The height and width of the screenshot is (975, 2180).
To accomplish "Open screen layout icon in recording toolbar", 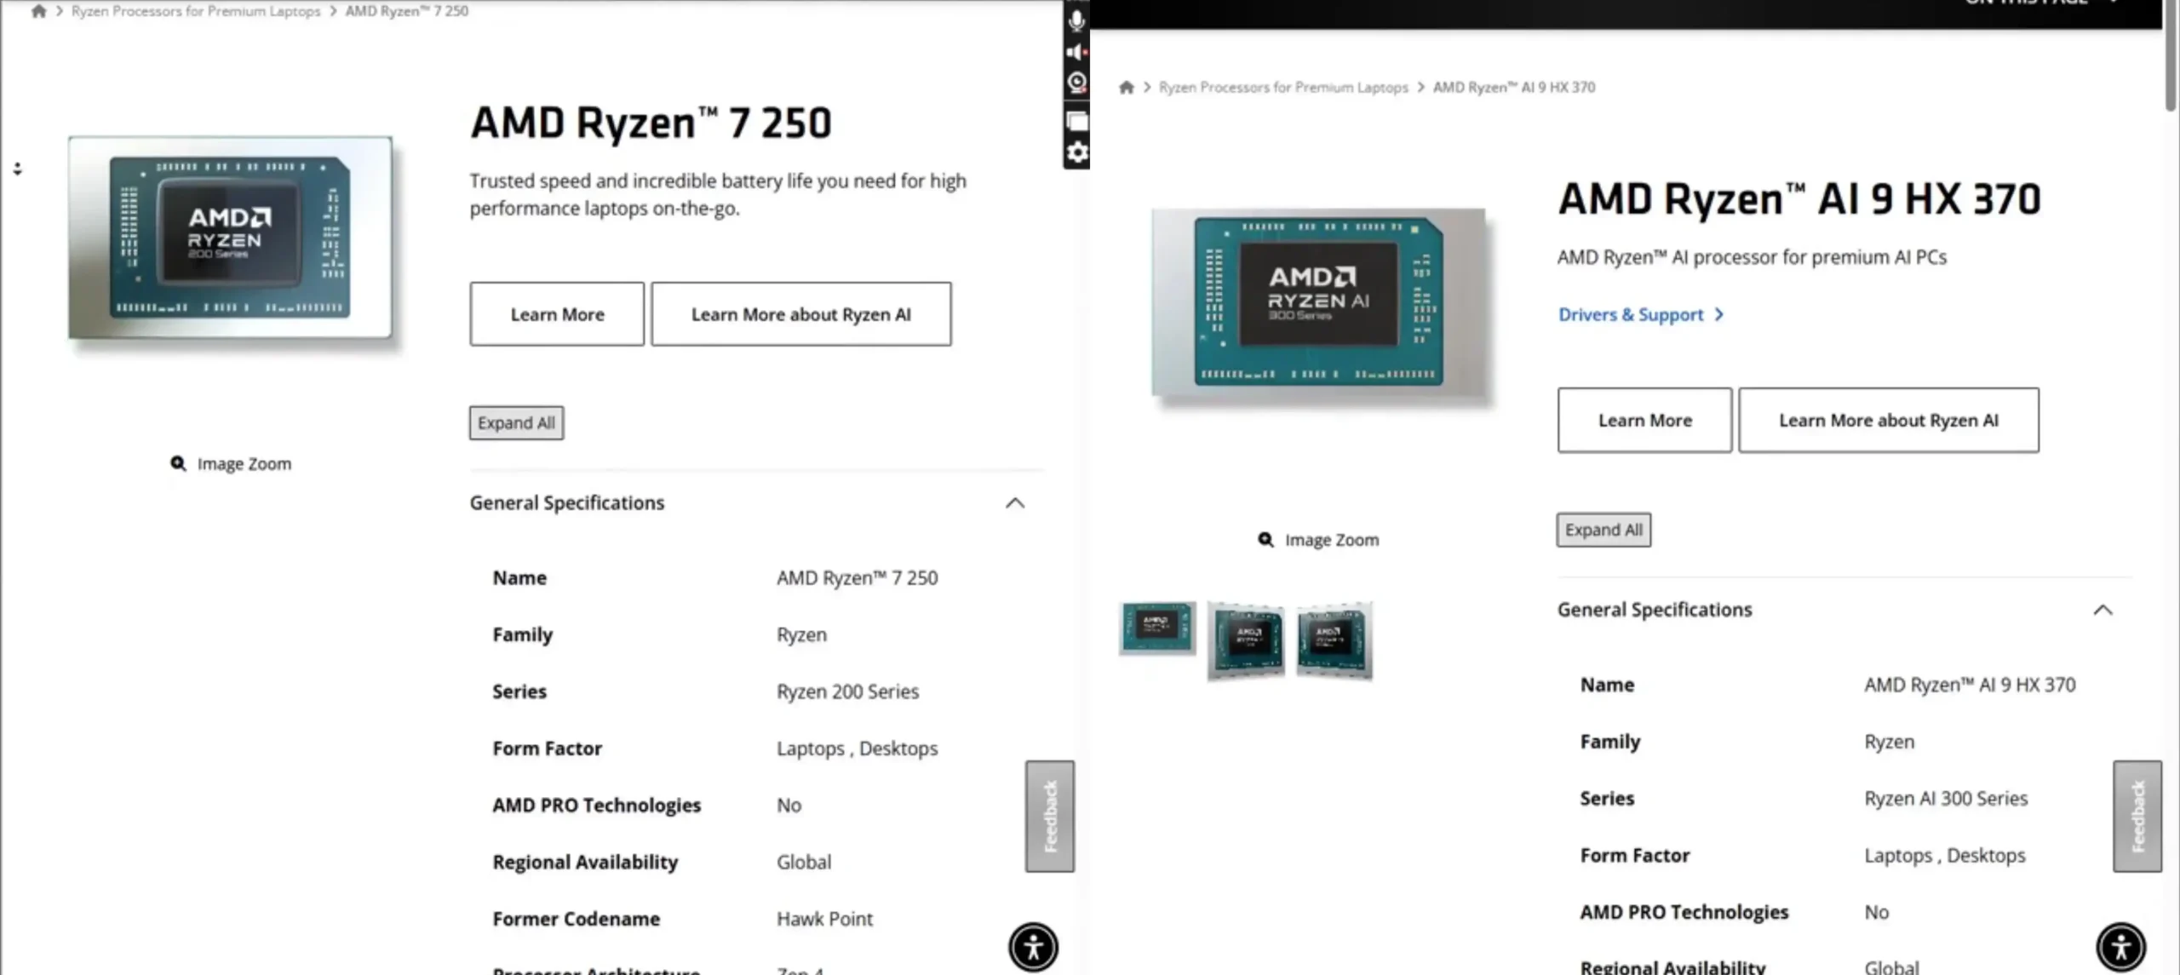I will [1076, 121].
